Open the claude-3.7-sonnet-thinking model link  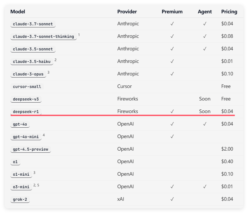44,37
